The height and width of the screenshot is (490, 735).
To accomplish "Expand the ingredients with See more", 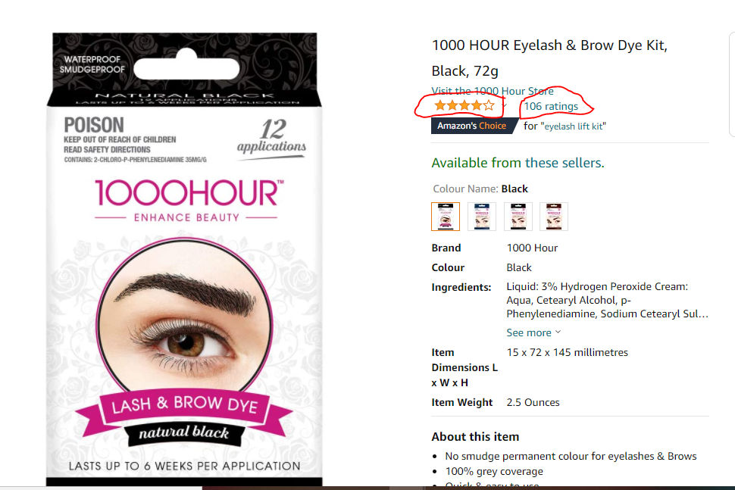I will point(529,332).
